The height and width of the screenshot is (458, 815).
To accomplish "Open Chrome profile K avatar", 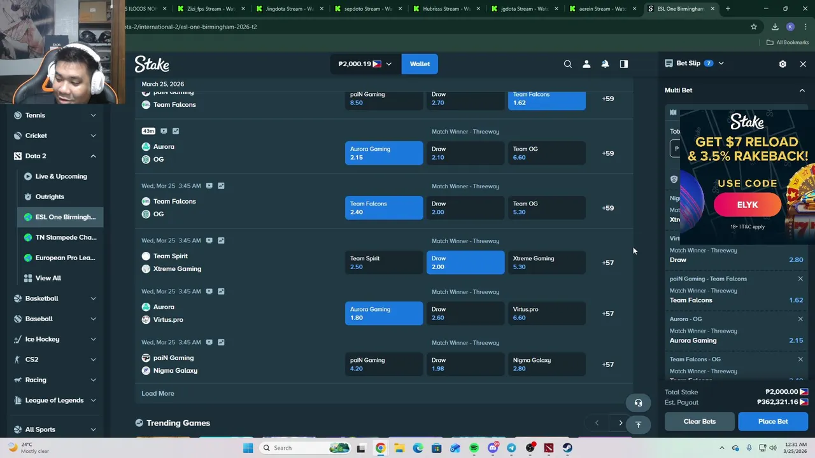I will click(x=790, y=27).
